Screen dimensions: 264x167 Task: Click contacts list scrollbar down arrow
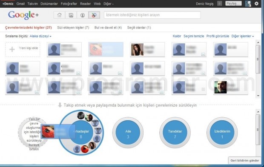(x=258, y=96)
